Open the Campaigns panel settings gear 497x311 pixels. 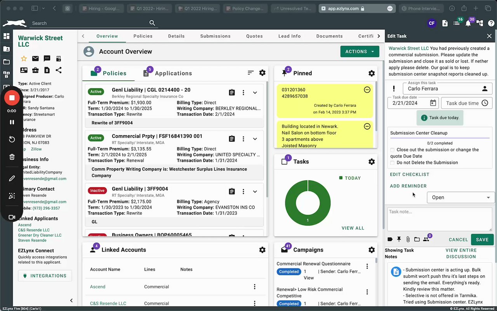coord(372,250)
